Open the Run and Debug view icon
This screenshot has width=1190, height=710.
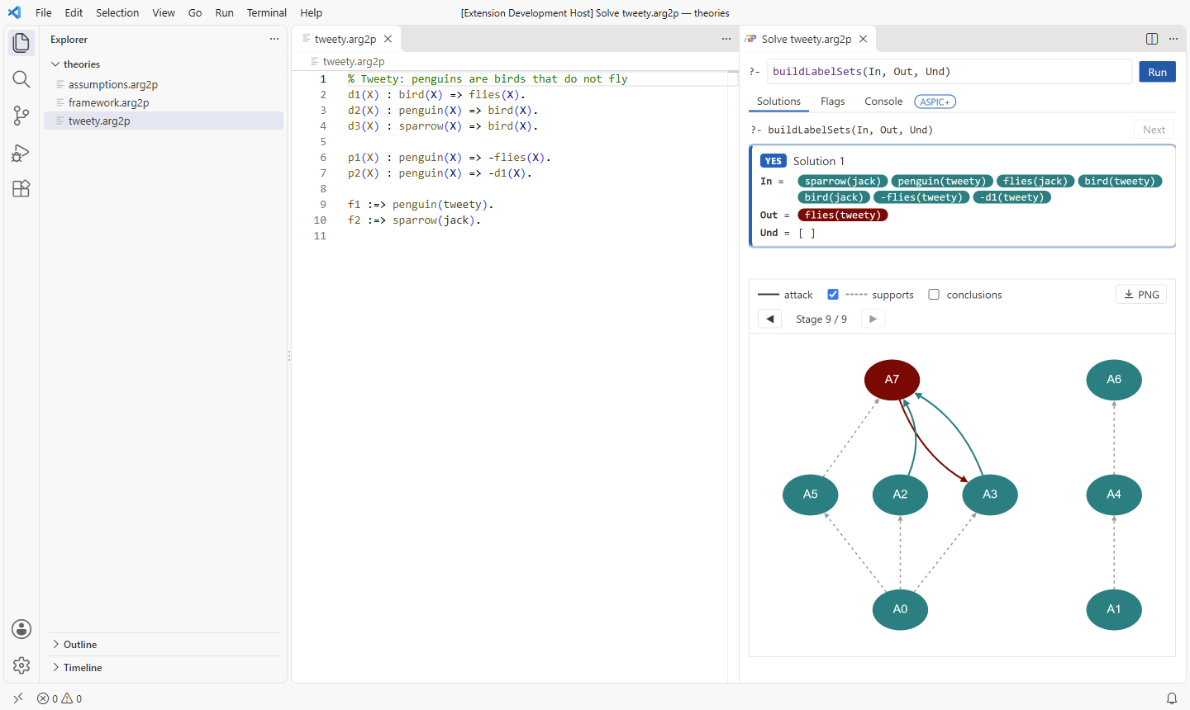21,152
